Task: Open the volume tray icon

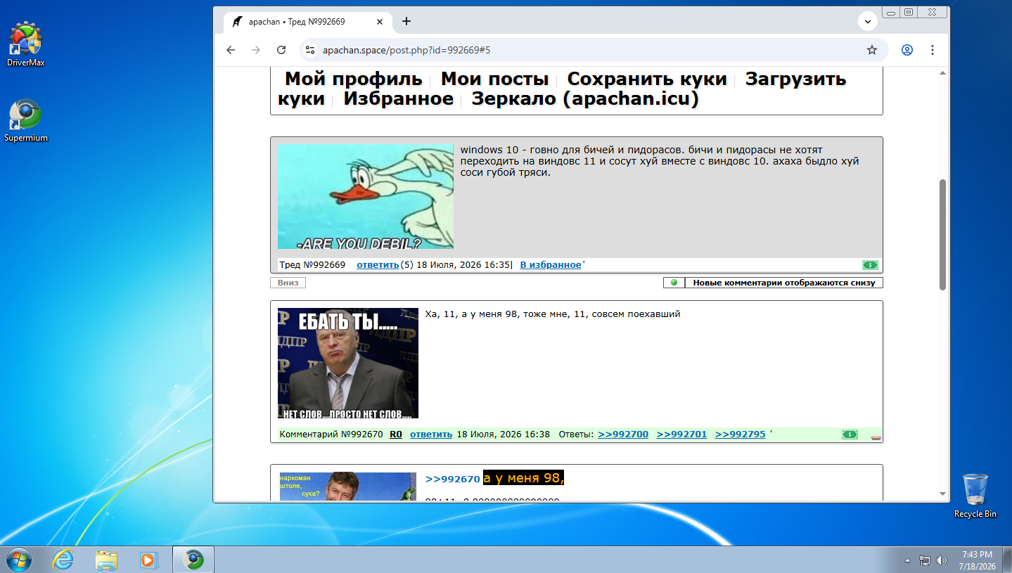Action: click(x=942, y=560)
